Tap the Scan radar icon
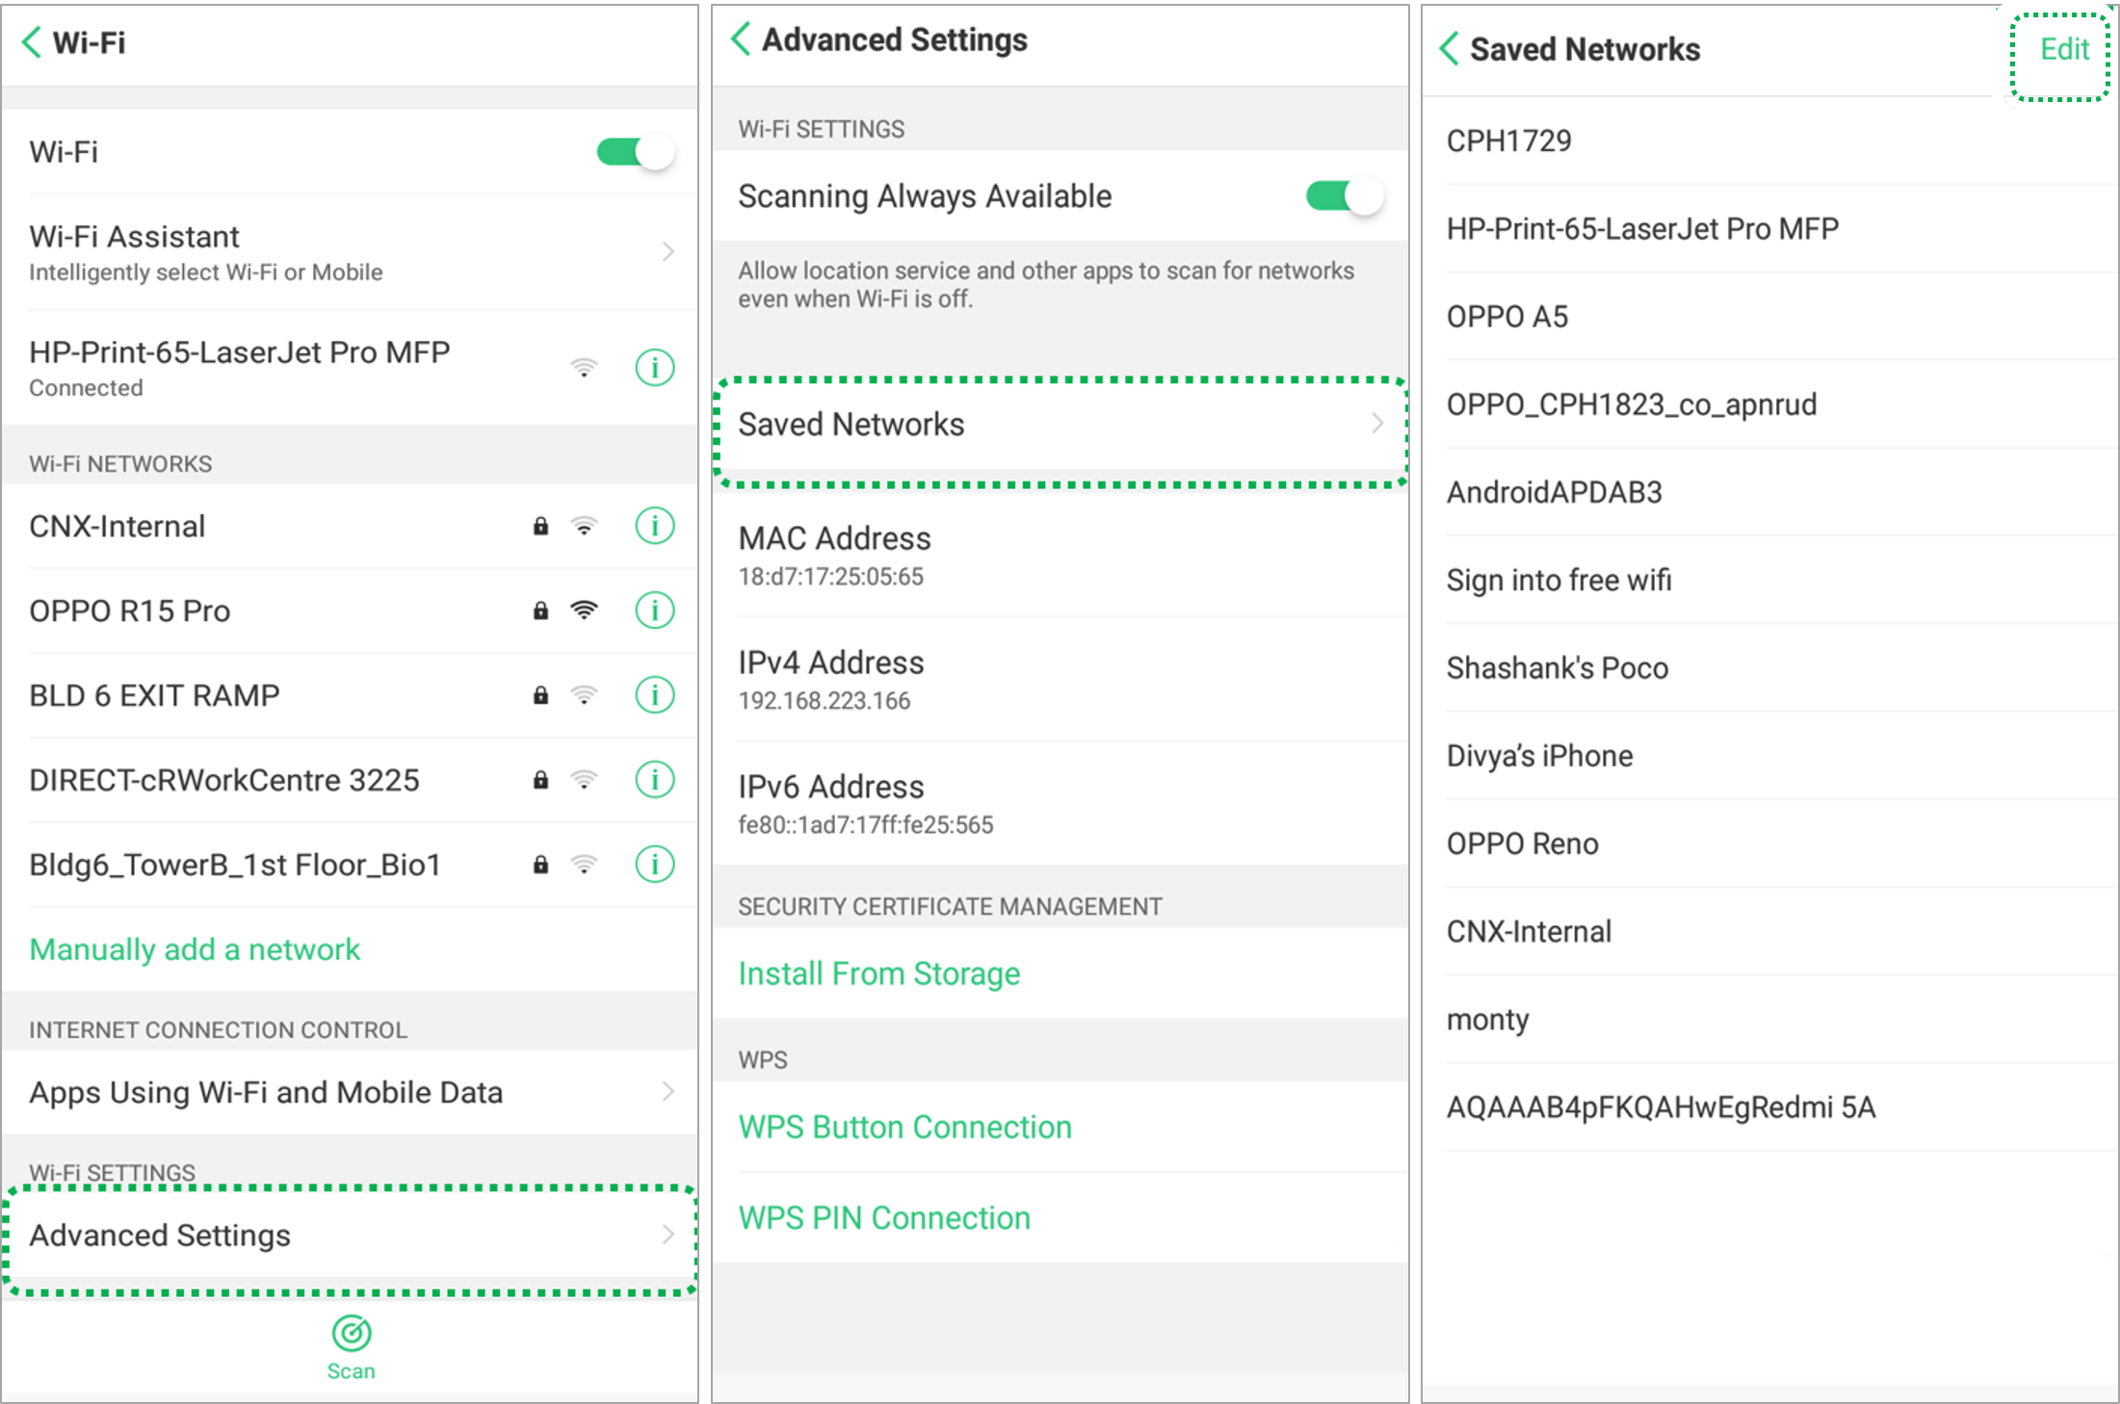Image resolution: width=2120 pixels, height=1404 pixels. 351,1334
